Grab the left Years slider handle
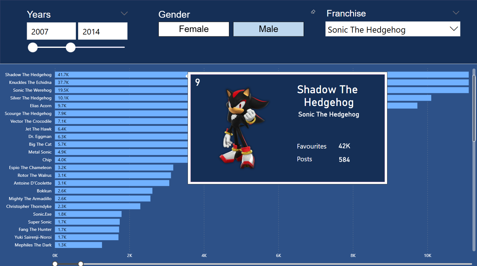Viewport: 477px width, 266px height. [33, 47]
